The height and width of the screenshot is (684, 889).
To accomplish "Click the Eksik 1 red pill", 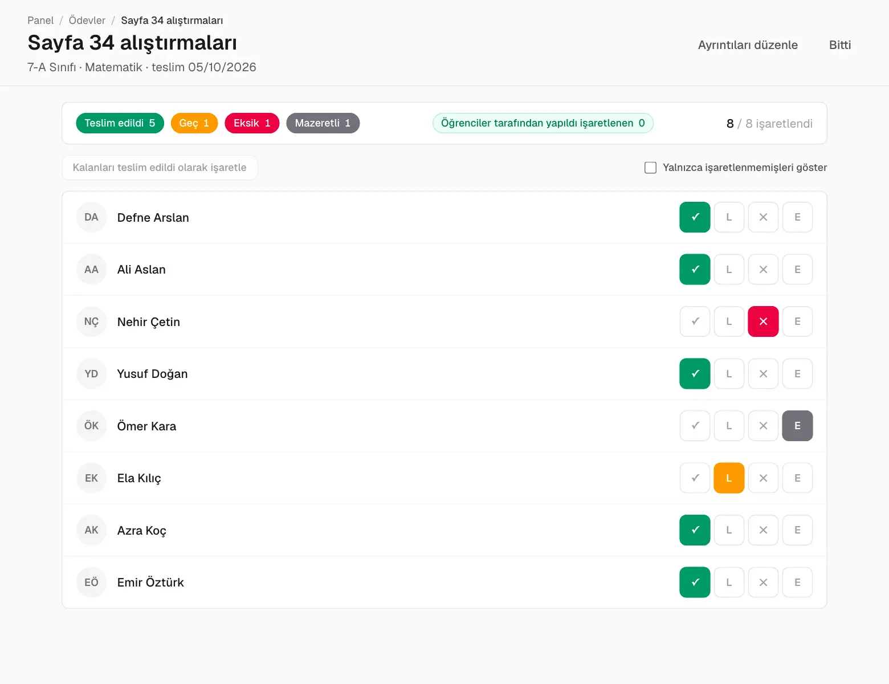I will click(x=252, y=123).
